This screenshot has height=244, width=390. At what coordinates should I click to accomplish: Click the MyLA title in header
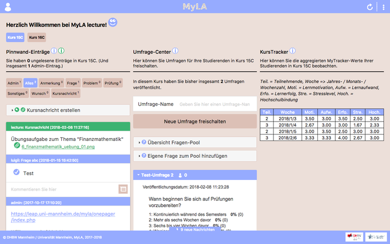[x=195, y=7]
